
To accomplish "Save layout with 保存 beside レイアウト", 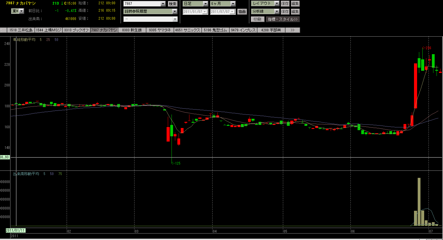I will coord(285,4).
